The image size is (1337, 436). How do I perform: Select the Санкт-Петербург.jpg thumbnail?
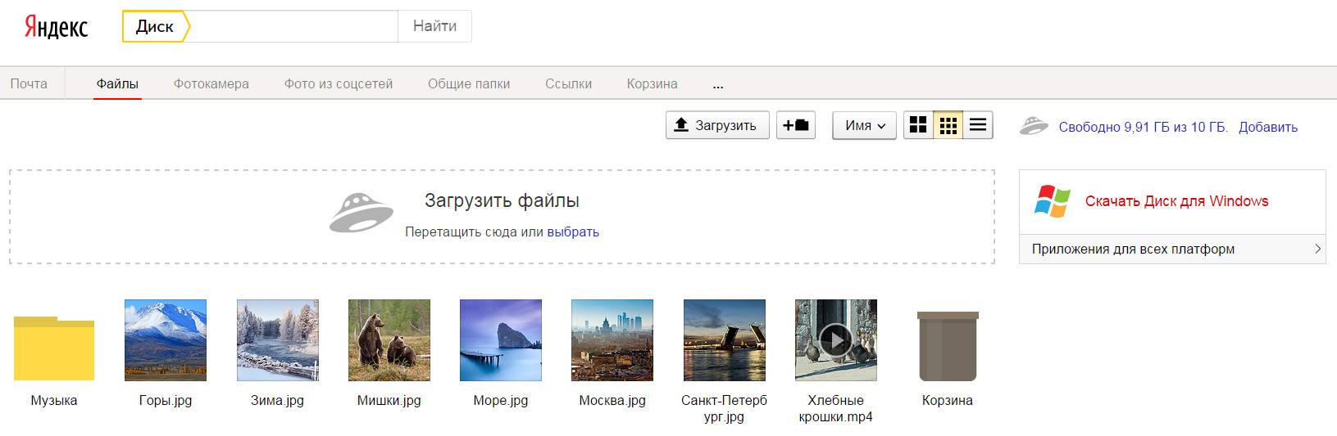click(x=725, y=340)
